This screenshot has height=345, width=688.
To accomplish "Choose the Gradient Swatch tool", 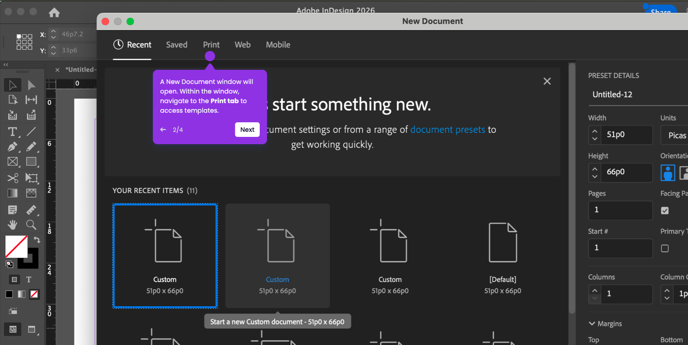I will (13, 193).
